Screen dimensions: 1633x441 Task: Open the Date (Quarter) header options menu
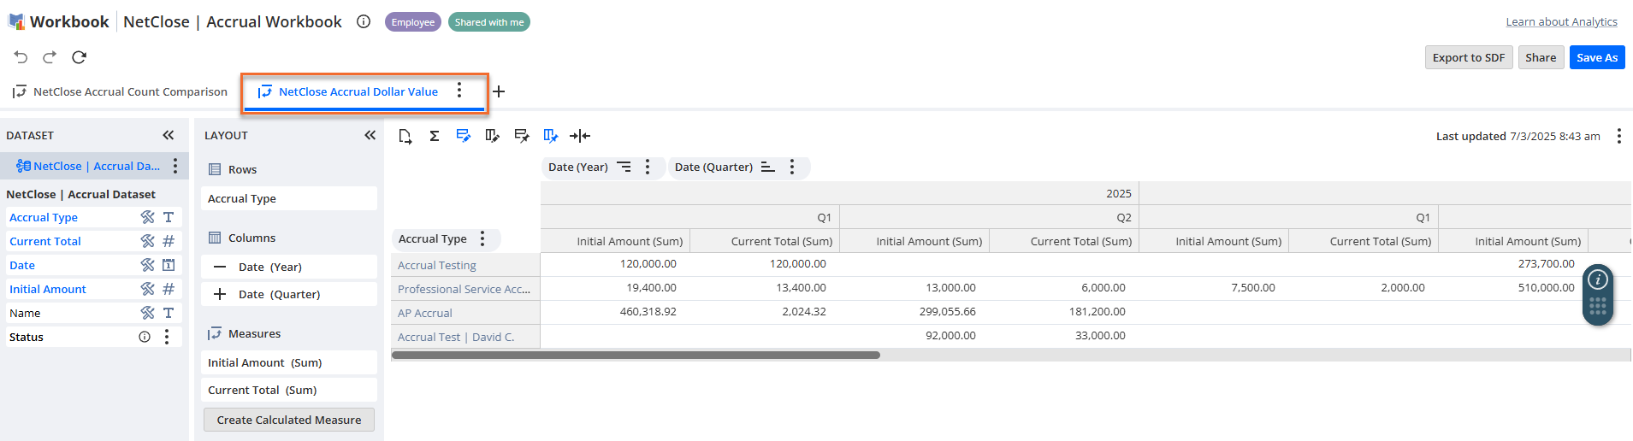coord(792,167)
